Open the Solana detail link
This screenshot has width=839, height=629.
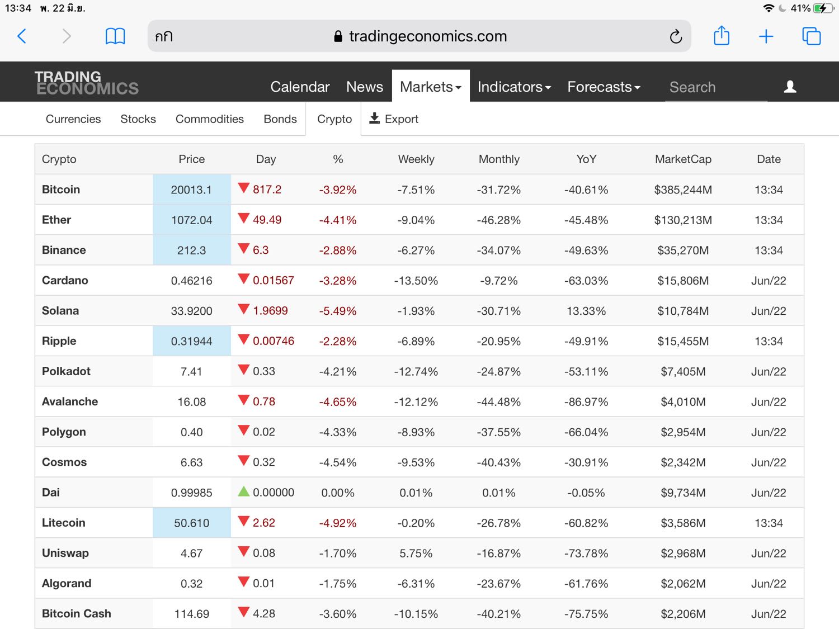click(x=60, y=310)
